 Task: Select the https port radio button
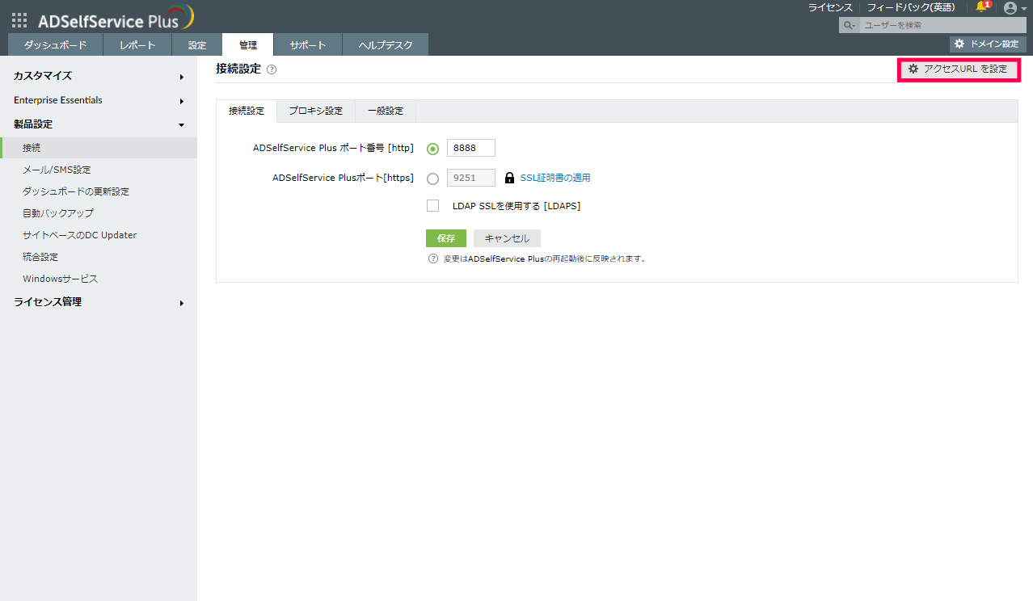coord(433,179)
